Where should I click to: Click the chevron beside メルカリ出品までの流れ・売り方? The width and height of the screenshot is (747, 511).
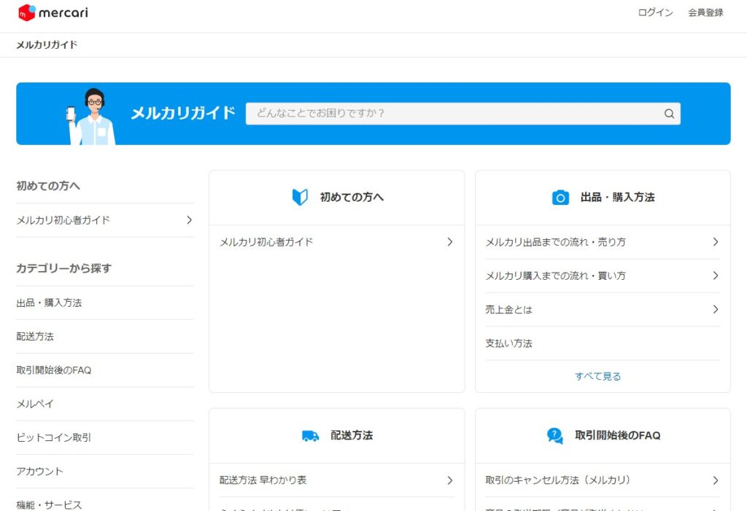tap(715, 242)
